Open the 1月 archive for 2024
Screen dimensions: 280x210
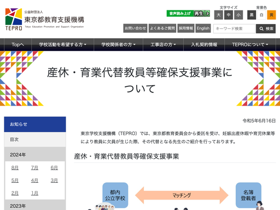[x=34, y=193]
